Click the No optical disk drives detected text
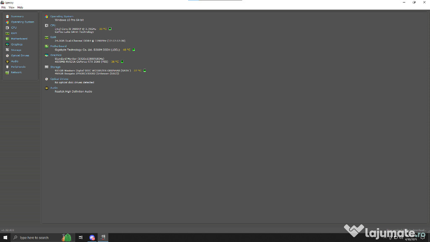Viewport: 430px width, 242px height. pos(74,83)
